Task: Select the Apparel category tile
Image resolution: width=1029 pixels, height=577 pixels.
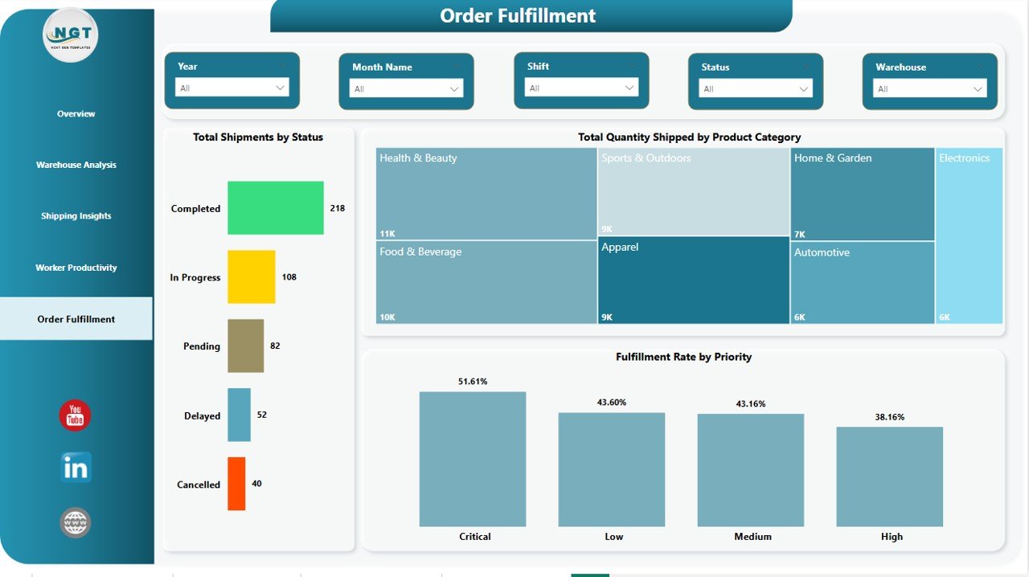Action: pyautogui.click(x=693, y=280)
